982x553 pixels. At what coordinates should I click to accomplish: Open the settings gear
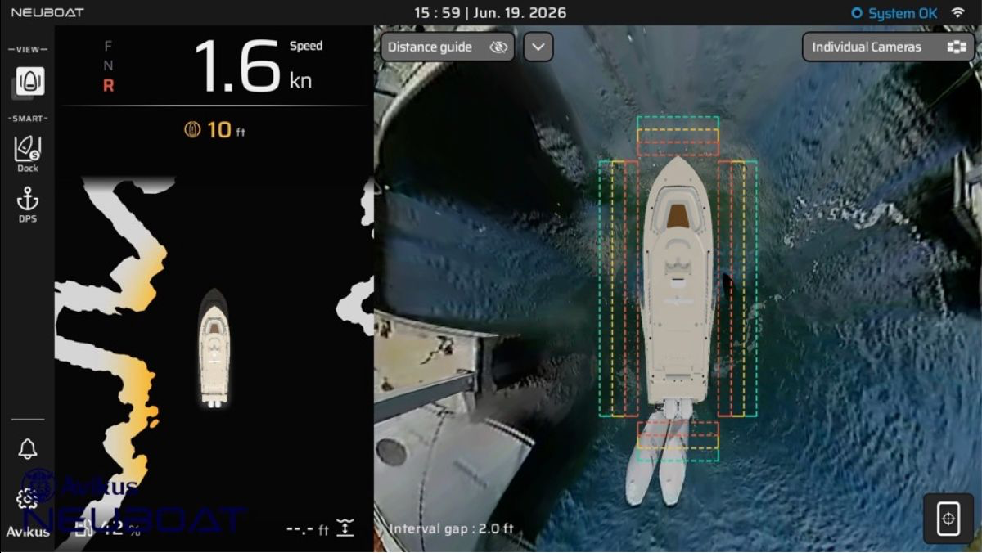[28, 498]
